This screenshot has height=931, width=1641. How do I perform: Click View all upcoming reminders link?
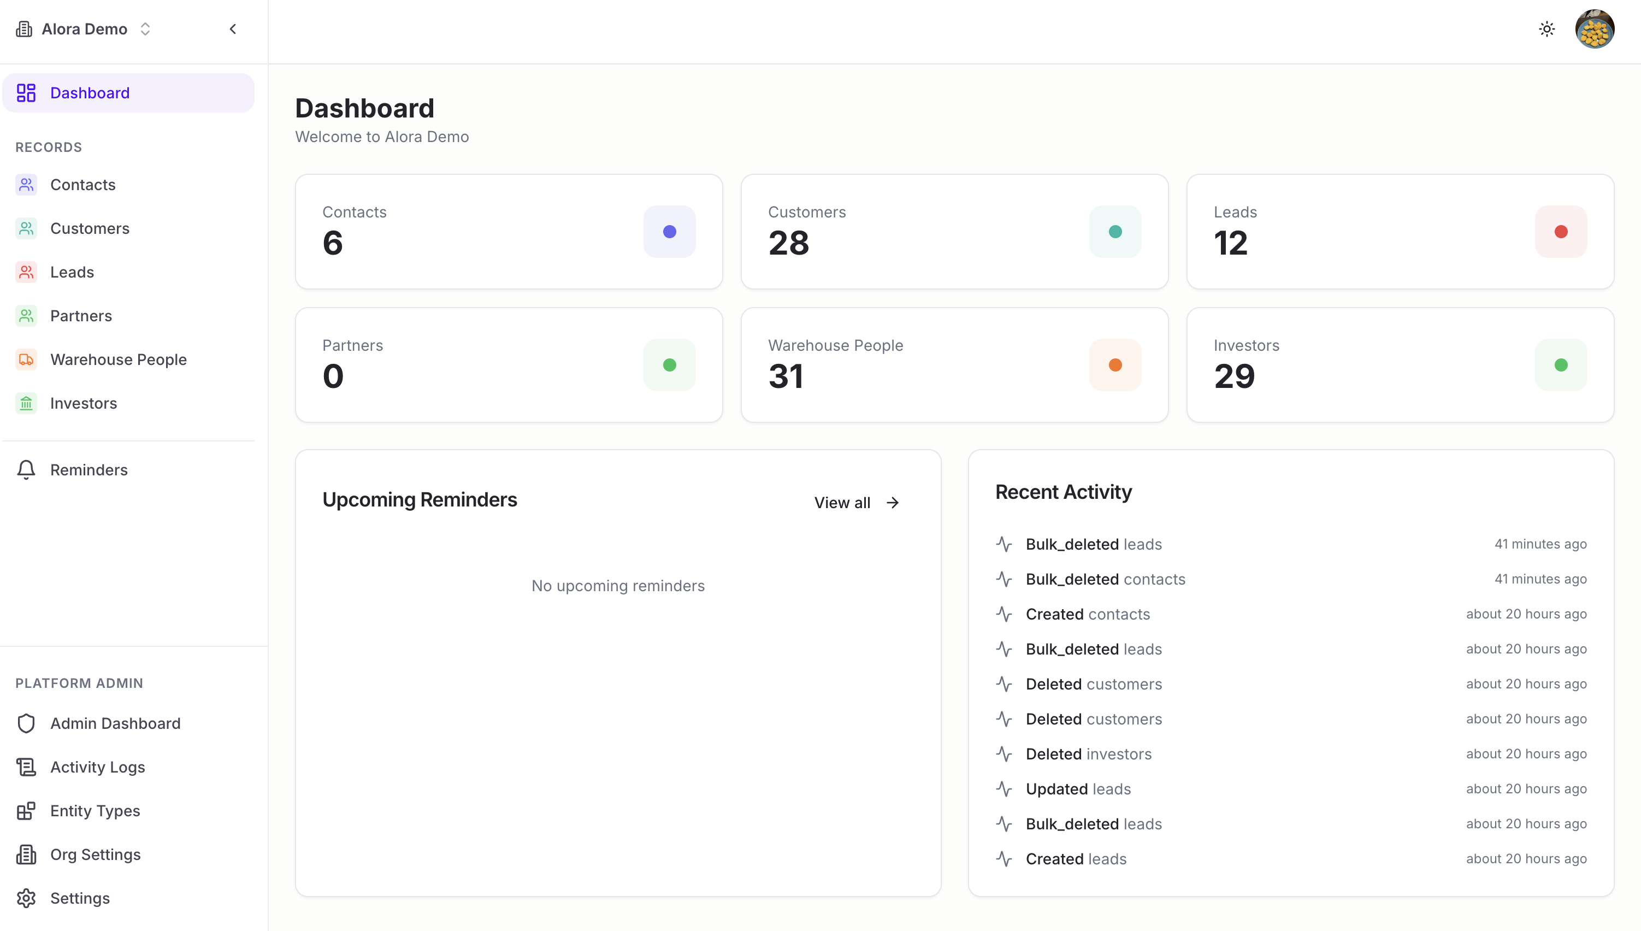[857, 503]
